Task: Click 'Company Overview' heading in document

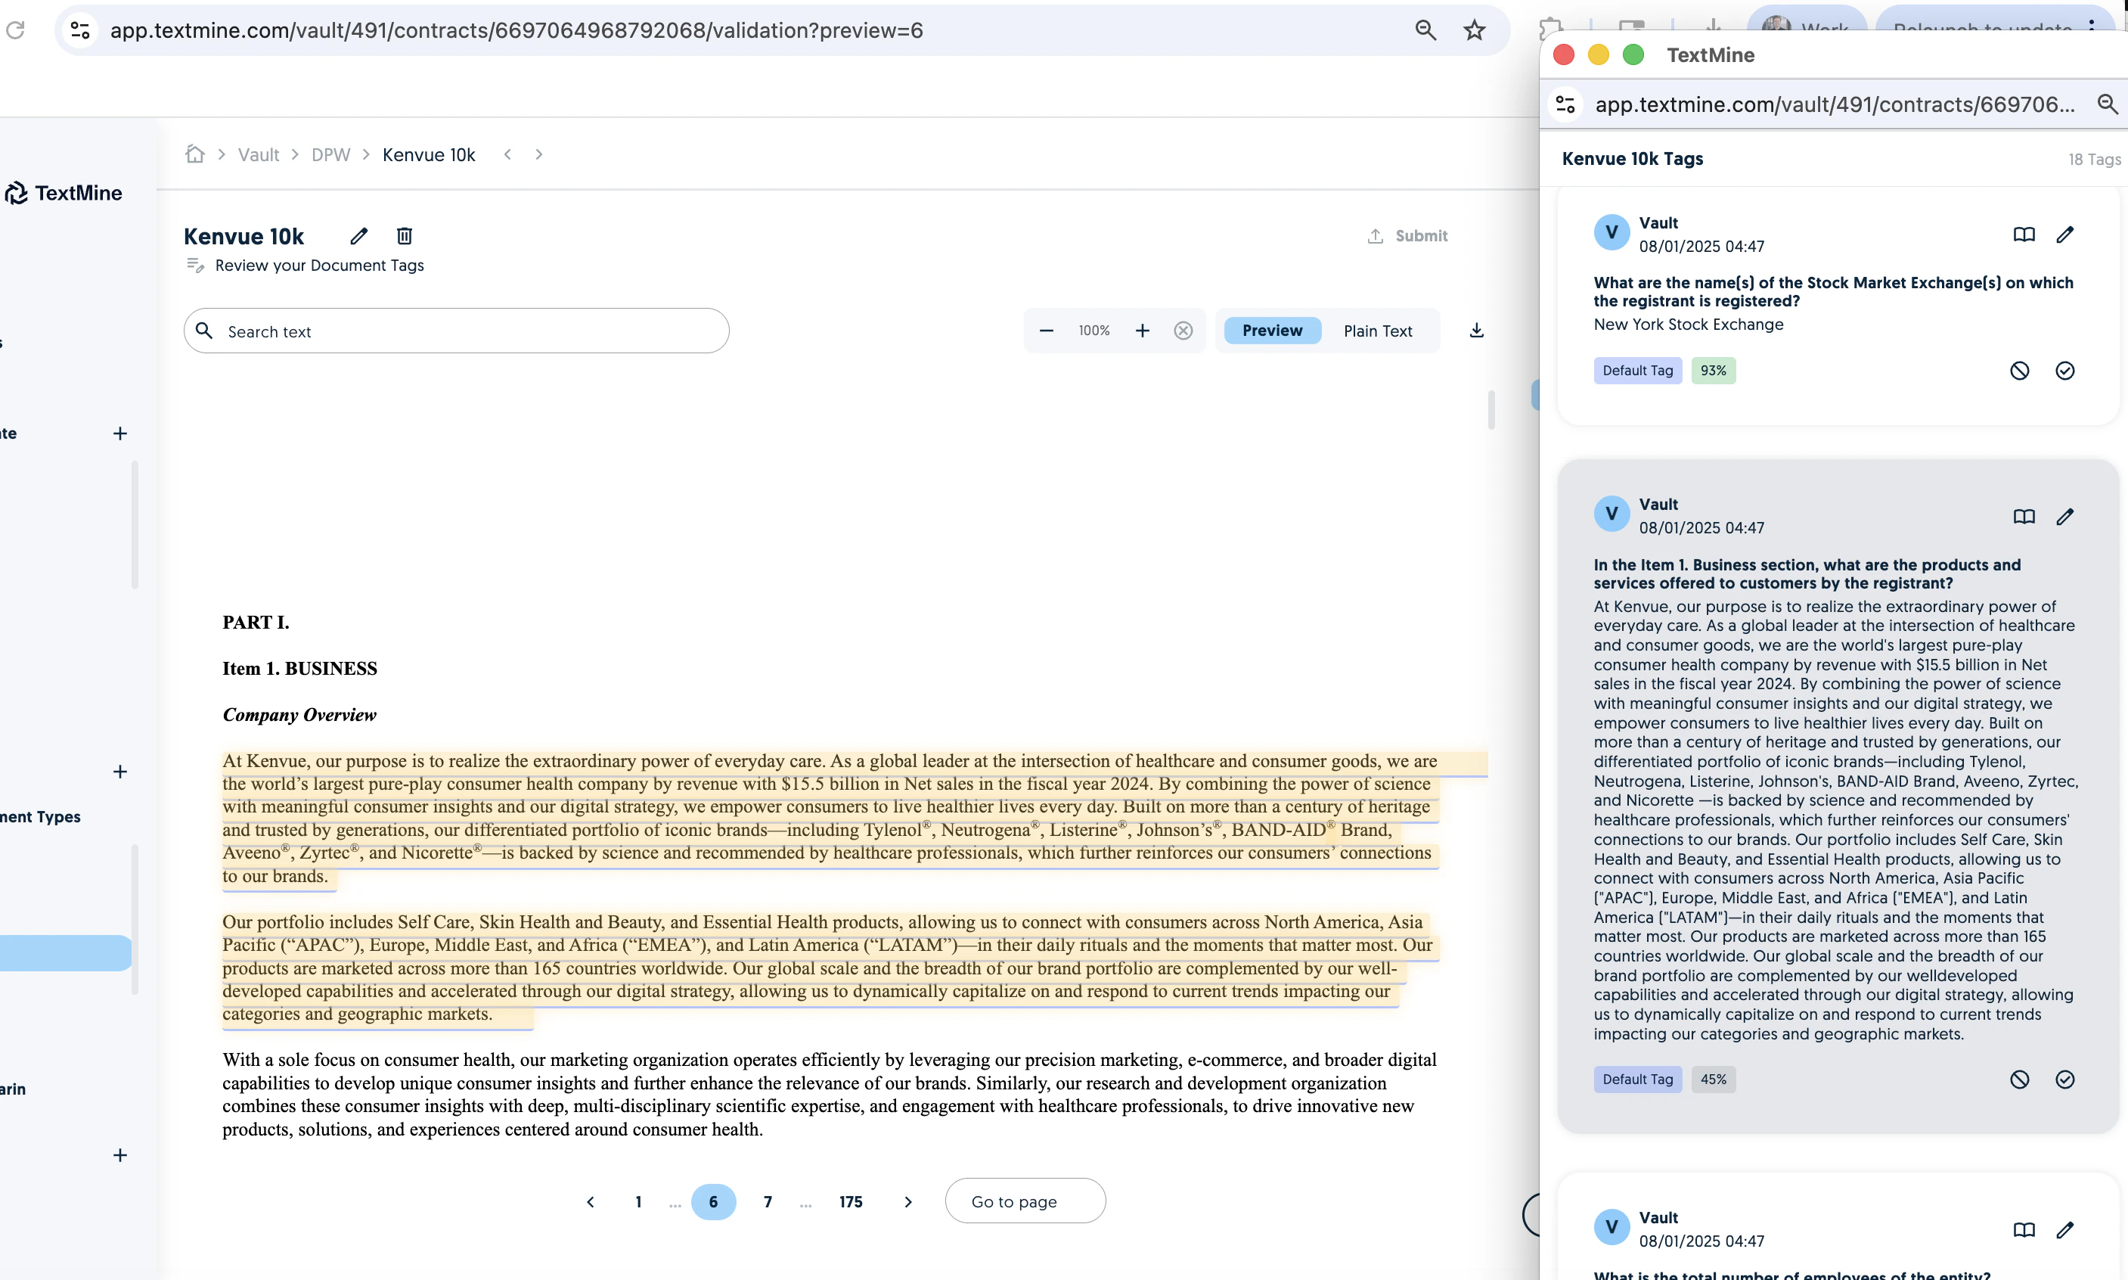Action: click(x=299, y=715)
